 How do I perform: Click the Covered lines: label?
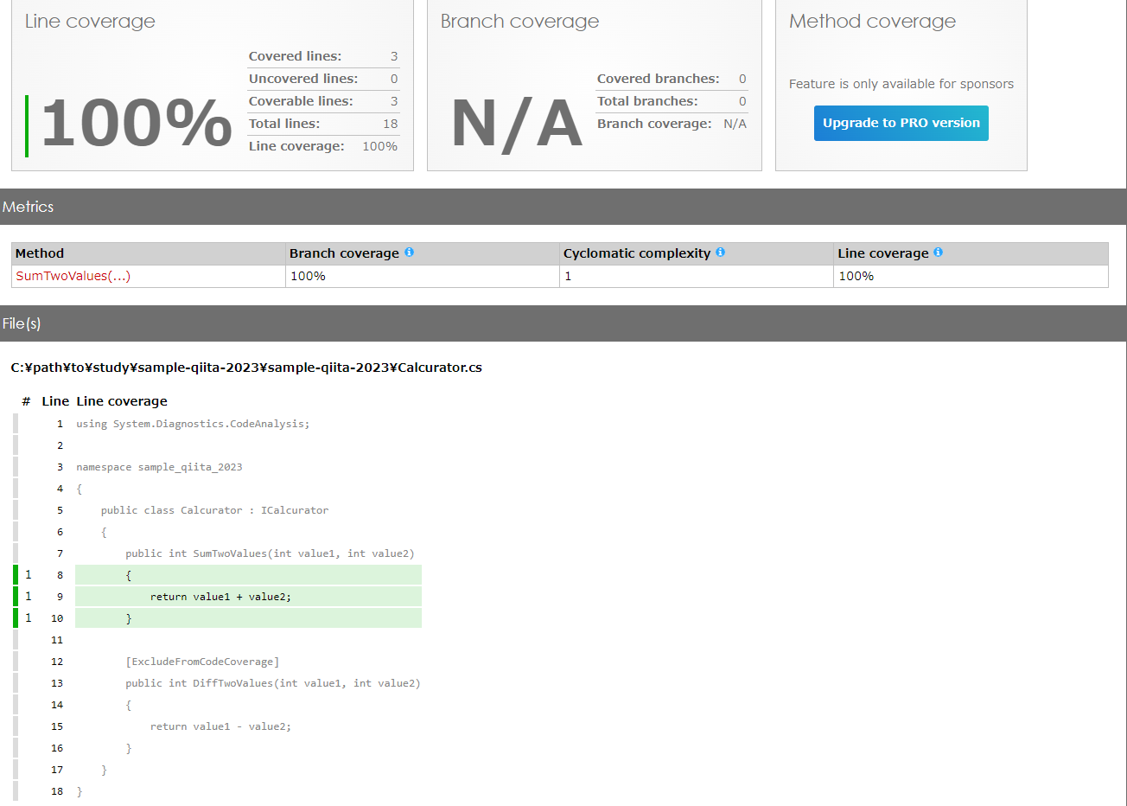(295, 56)
